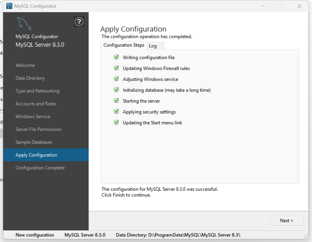Image resolution: width=312 pixels, height=242 pixels.
Task: Click the green check beside Updating the Start menu link
Action: [x=116, y=122]
